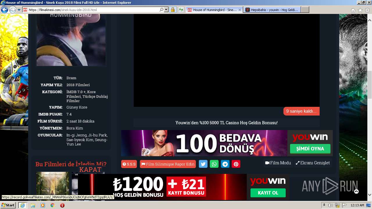Click the Home icon in browser
The image size is (372, 209).
pyautogui.click(x=353, y=10)
